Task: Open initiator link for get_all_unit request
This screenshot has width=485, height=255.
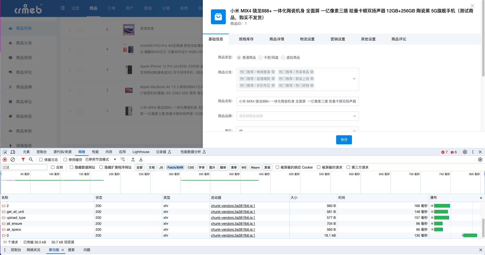Action: coord(233,212)
